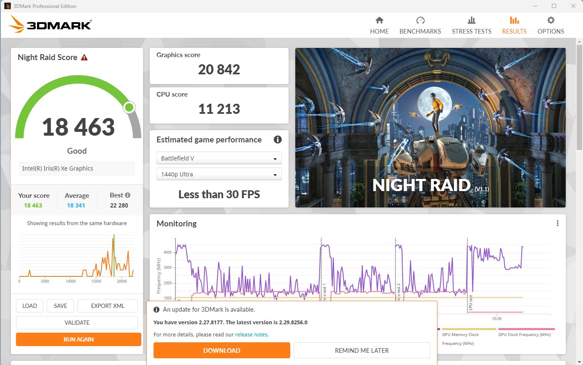
Task: Open the 1440p Ultra resolution dropdown
Action: click(x=219, y=174)
